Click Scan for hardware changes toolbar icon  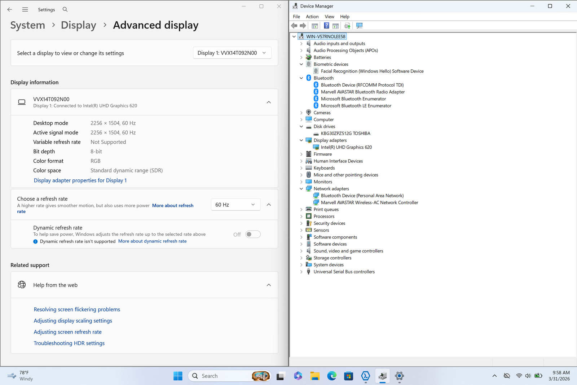[359, 26]
